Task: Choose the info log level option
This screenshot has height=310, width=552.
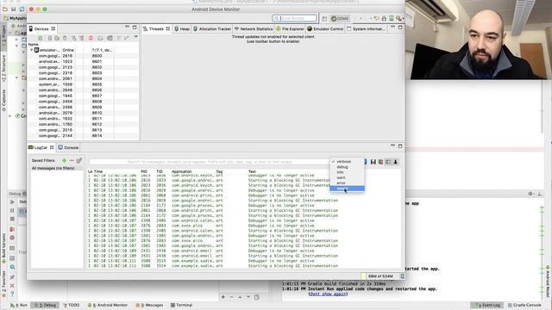Action: tap(347, 172)
